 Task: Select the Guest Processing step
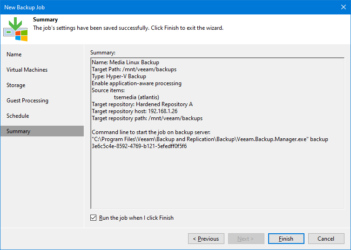pos(27,101)
